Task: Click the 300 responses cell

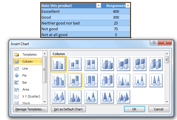Action: (116, 17)
